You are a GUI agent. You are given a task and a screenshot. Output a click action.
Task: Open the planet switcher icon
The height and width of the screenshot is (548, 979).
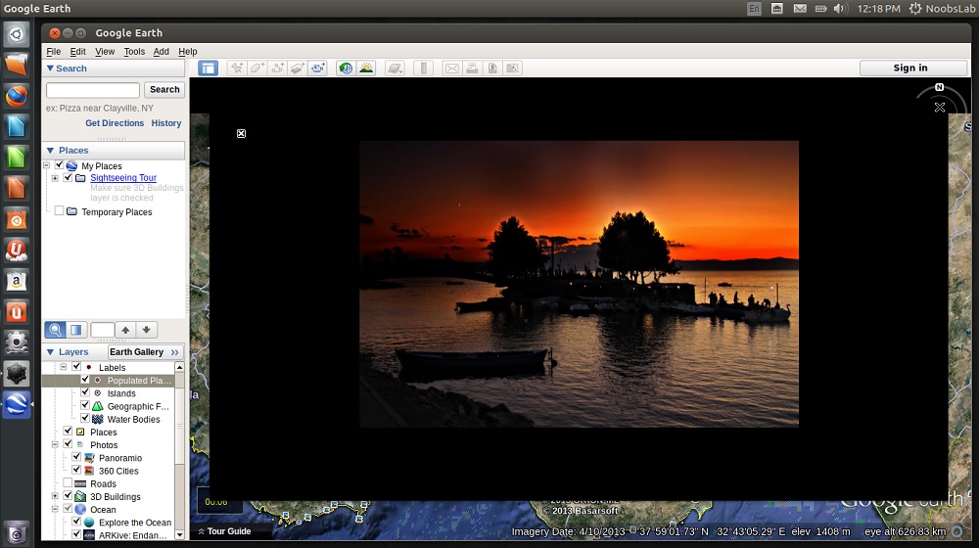coord(395,68)
